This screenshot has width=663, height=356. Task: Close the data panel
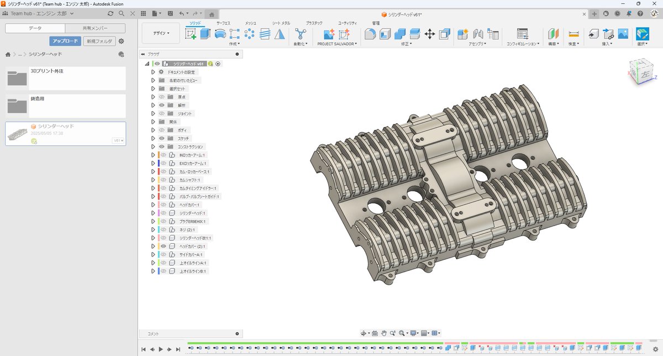click(x=133, y=13)
